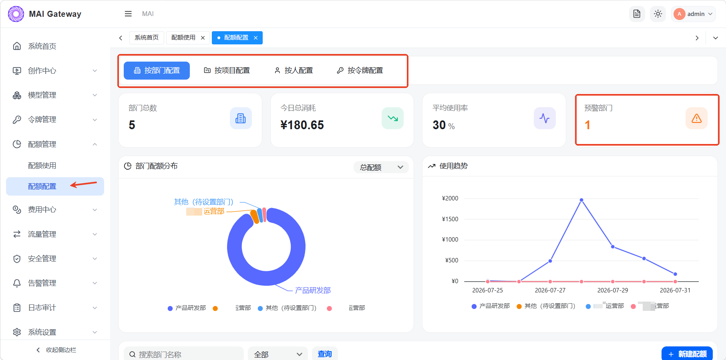Toggle the hamburger menu icon in header

(128, 14)
